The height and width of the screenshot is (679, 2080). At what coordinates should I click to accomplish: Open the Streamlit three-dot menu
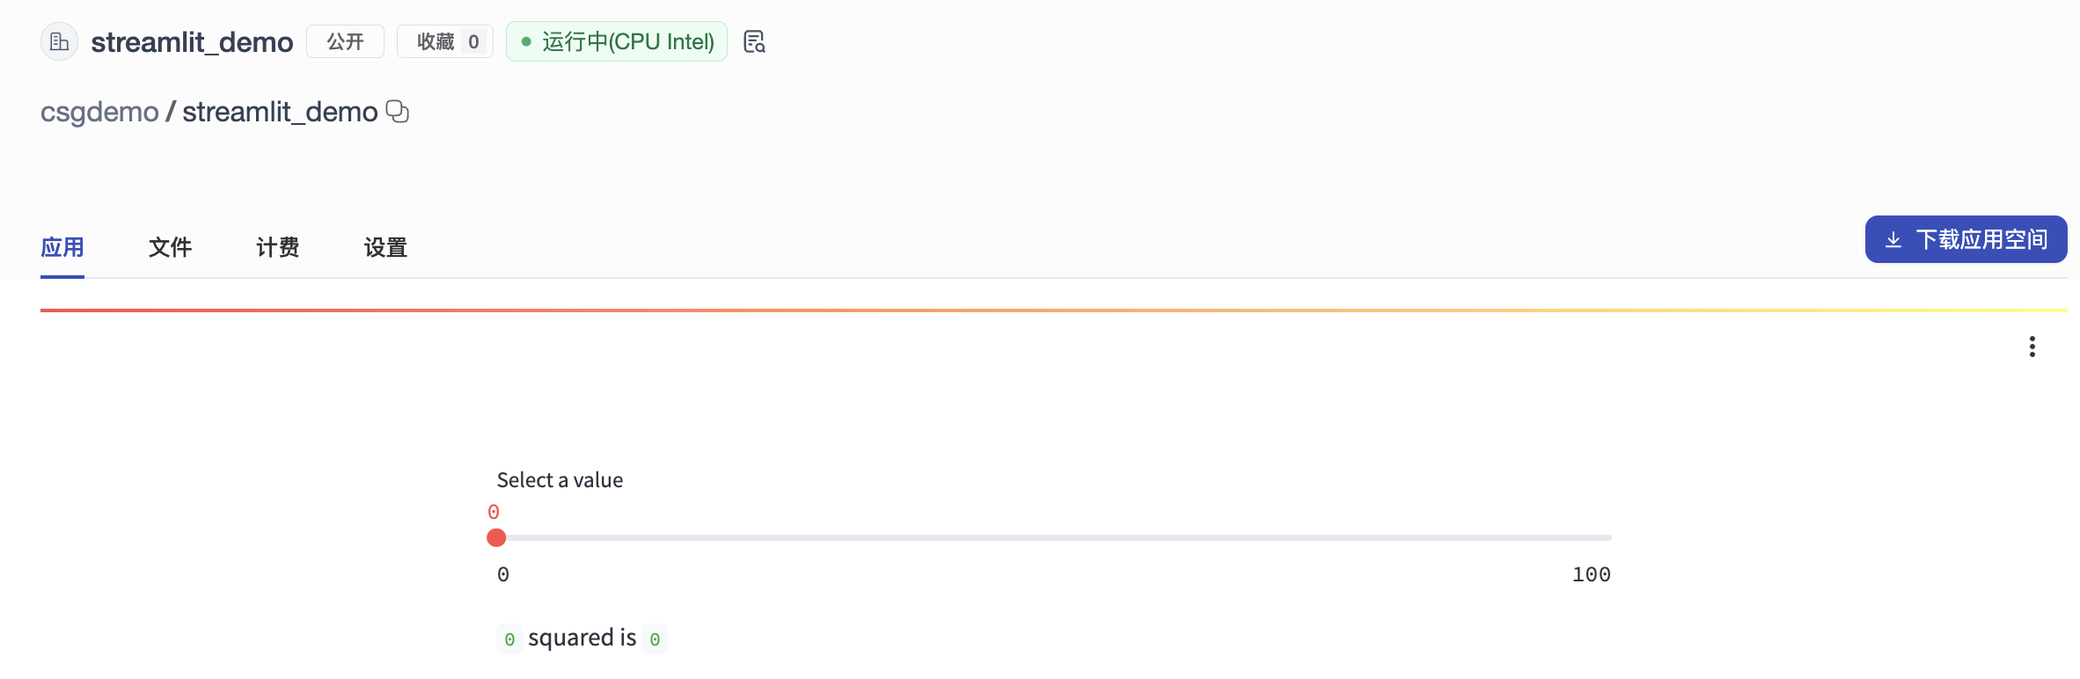(x=2032, y=347)
